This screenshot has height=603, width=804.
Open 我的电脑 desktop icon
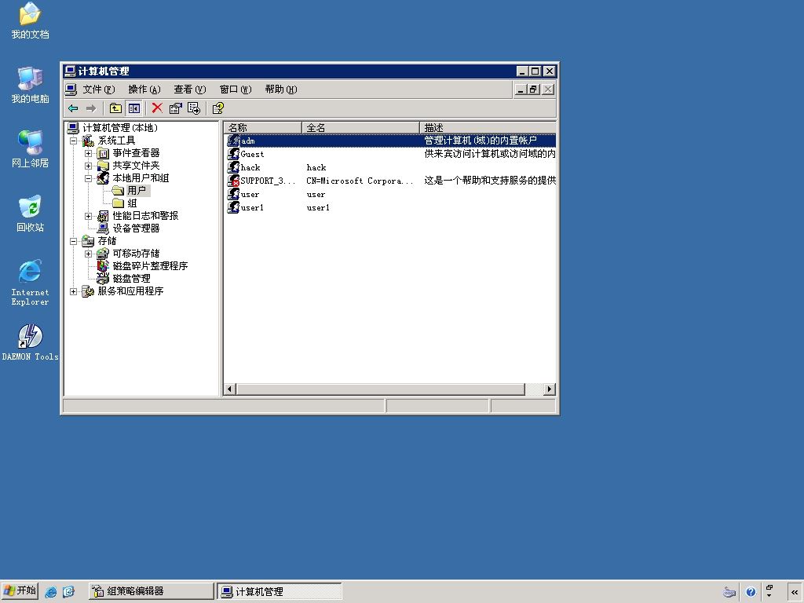coord(31,85)
